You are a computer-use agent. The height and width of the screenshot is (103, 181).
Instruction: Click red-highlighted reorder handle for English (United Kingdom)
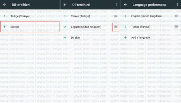point(116,27)
